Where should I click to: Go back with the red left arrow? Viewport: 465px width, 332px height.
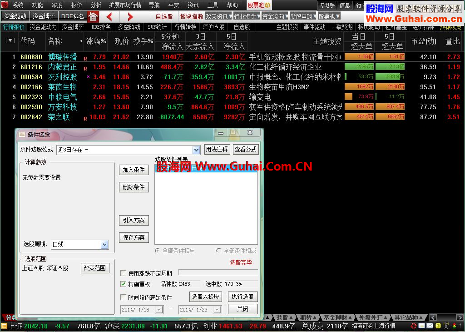(x=109, y=17)
